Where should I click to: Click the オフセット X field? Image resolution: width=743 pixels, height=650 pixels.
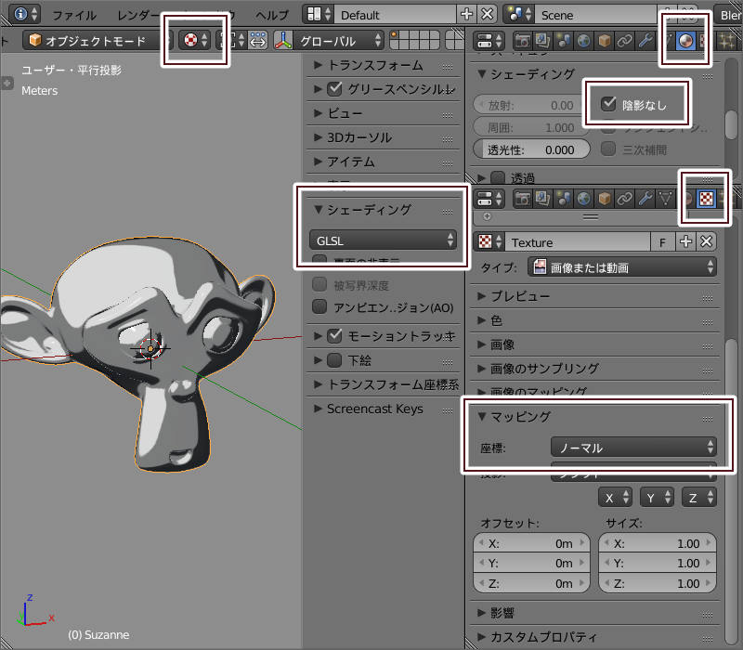(531, 543)
